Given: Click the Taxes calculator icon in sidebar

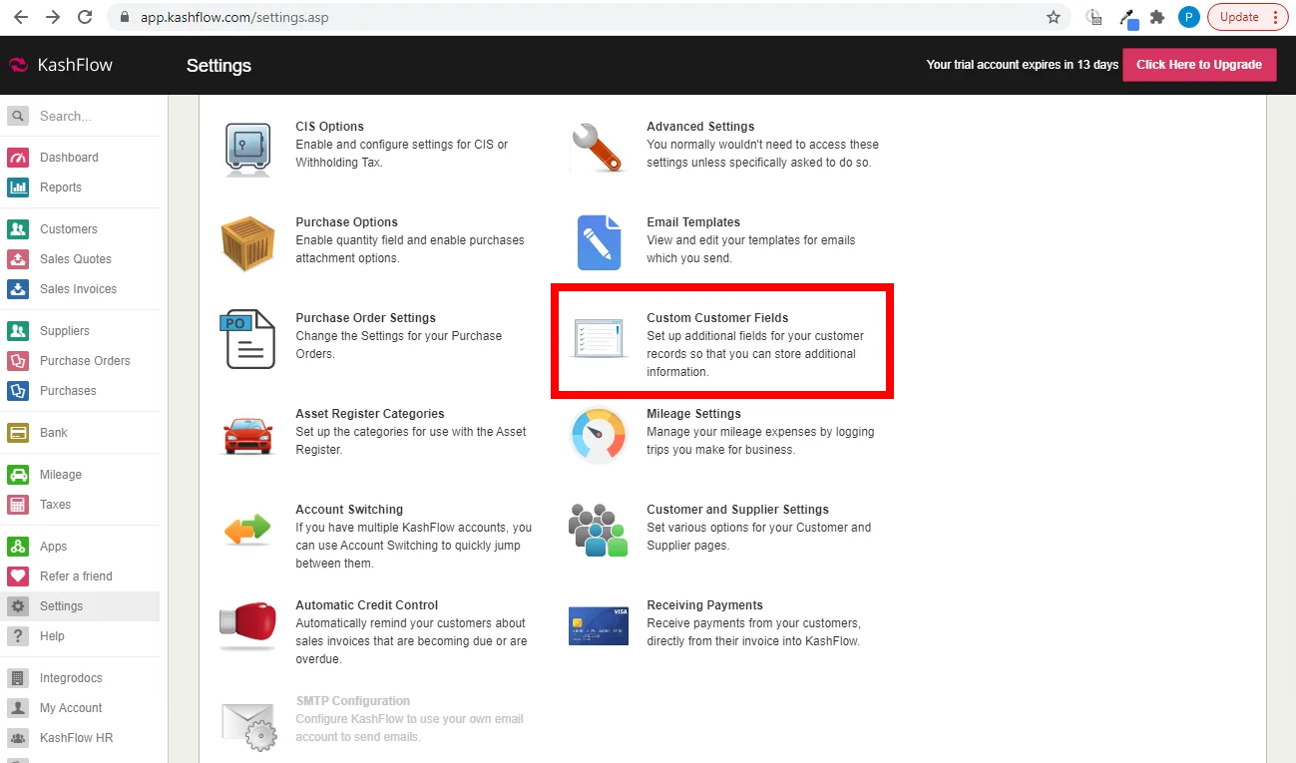Looking at the screenshot, I should 18,505.
